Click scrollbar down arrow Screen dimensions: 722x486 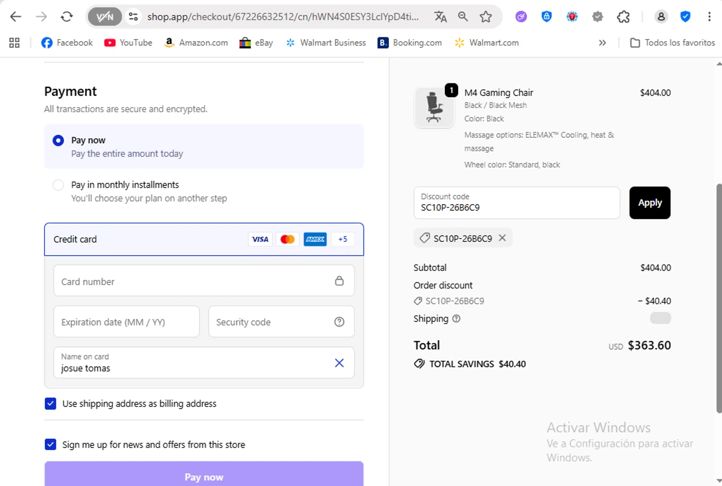719,481
